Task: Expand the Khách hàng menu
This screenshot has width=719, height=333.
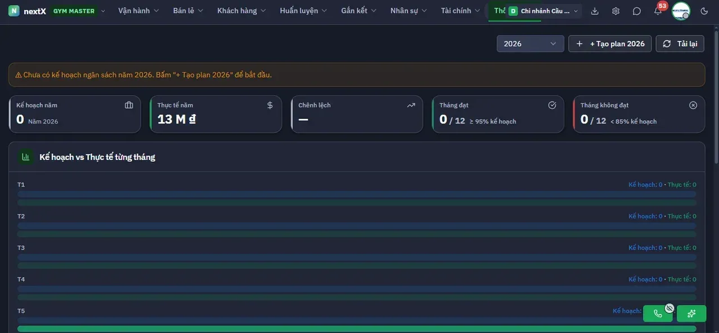Action: point(242,11)
